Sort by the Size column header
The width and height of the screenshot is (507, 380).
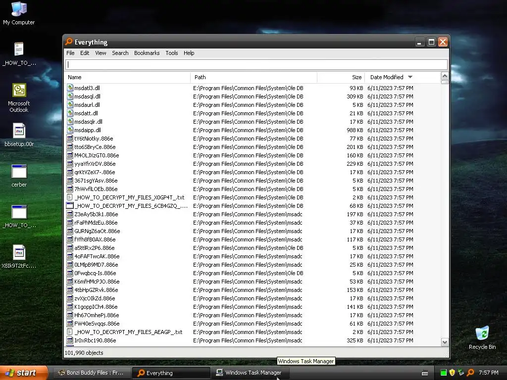341,77
